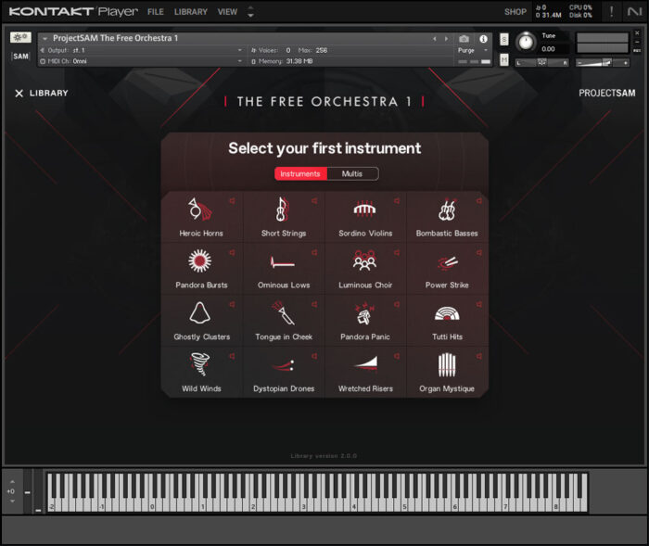Open the Output st. 1 dropdown
649x546 pixels.
(141, 50)
